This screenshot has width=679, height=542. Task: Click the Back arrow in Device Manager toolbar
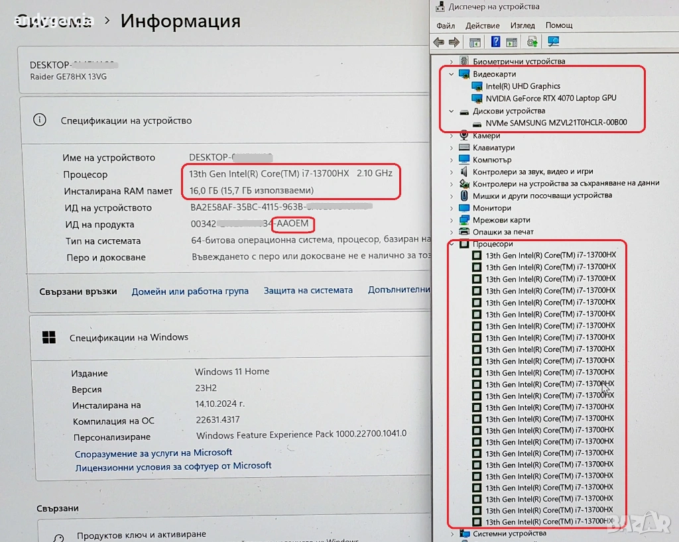pos(439,42)
